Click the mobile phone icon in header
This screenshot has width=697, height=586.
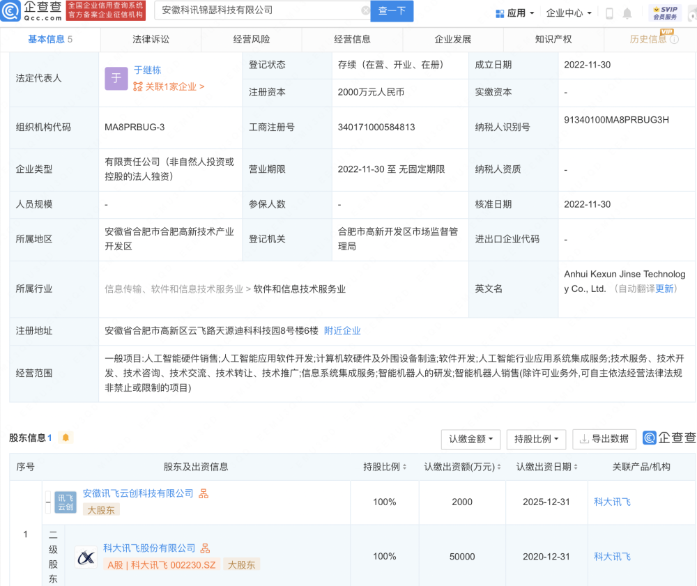point(609,13)
